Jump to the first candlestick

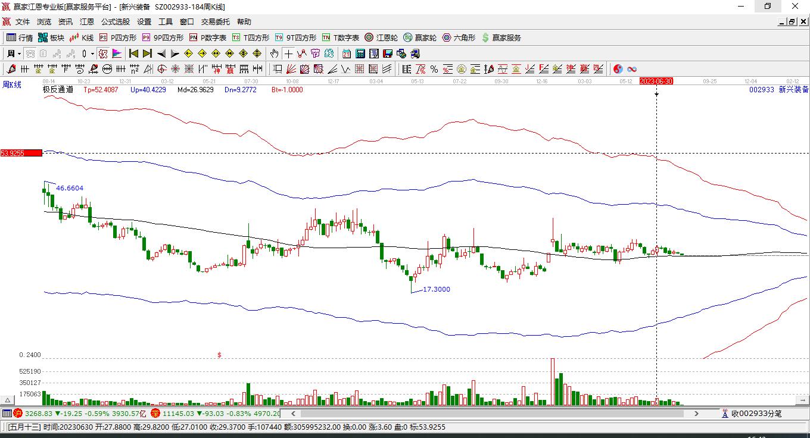(133, 54)
